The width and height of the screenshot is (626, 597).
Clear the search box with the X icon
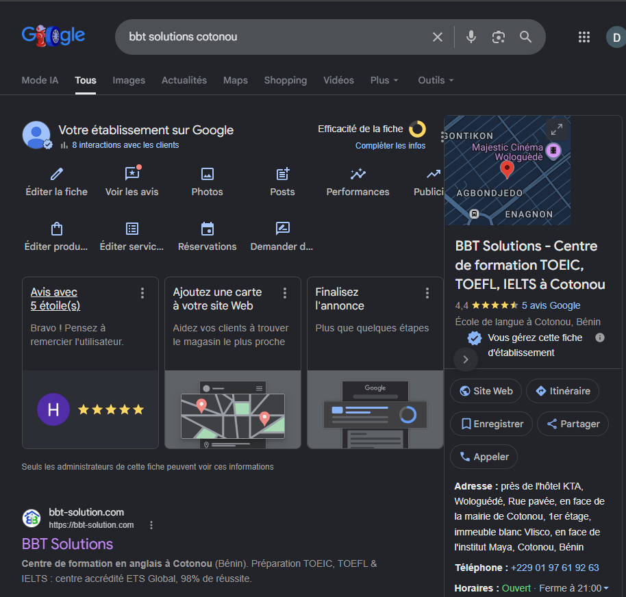pyautogui.click(x=438, y=37)
